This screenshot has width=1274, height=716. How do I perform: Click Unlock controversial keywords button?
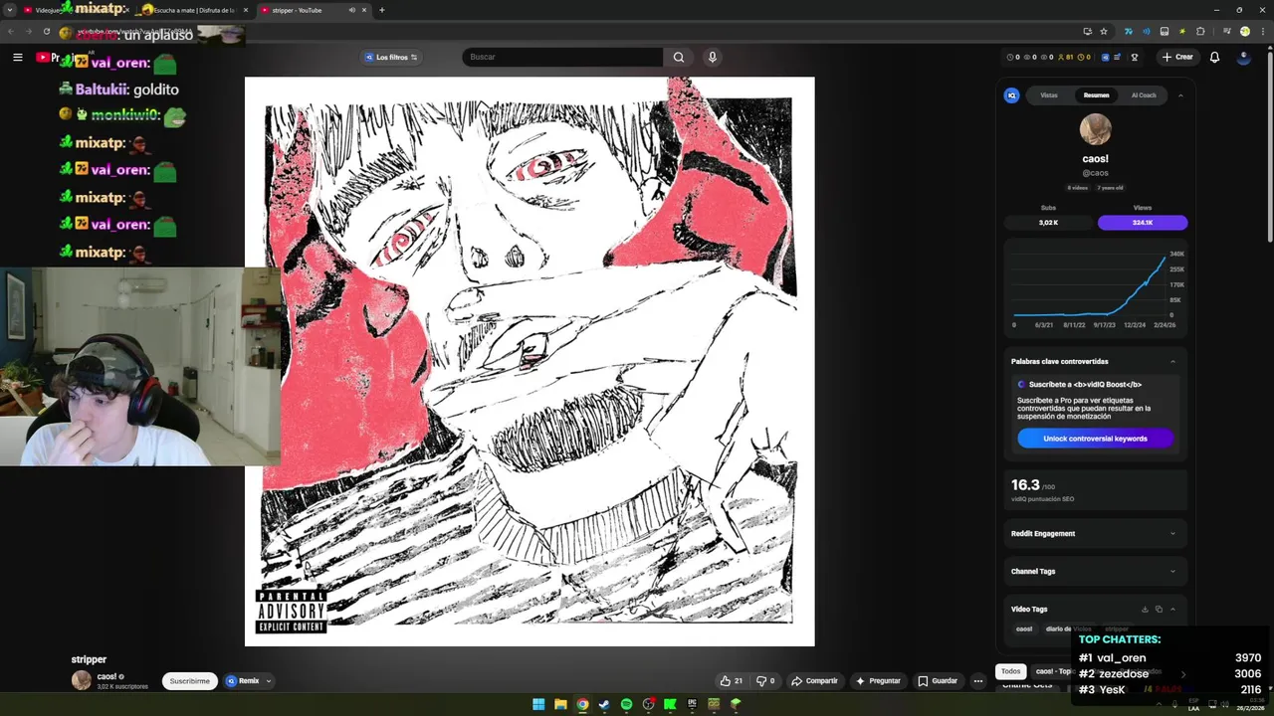pos(1095,439)
